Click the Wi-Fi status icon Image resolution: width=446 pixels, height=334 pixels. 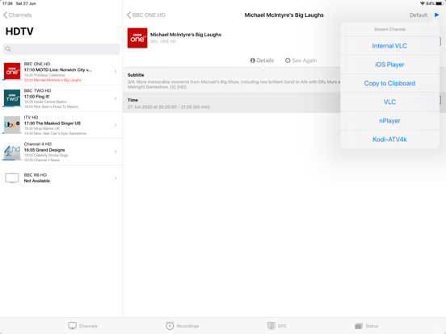[x=423, y=3]
